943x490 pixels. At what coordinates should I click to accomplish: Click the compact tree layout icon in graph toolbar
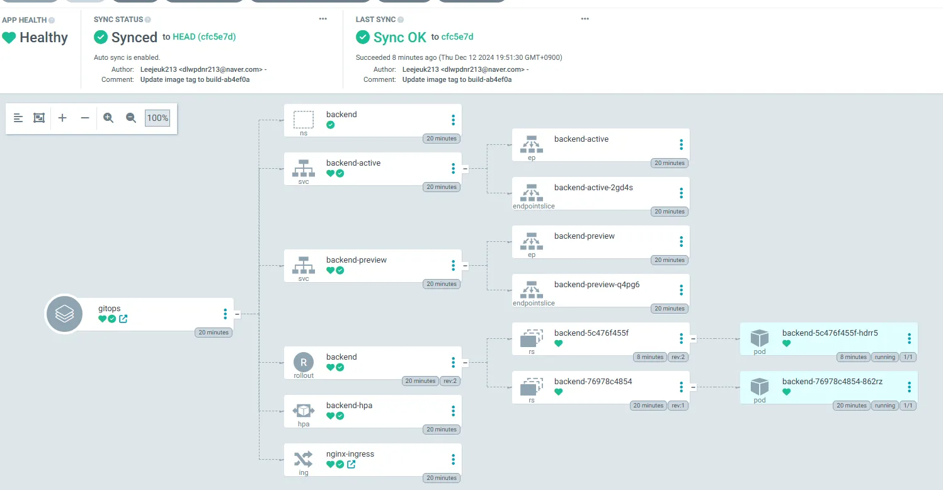point(18,118)
